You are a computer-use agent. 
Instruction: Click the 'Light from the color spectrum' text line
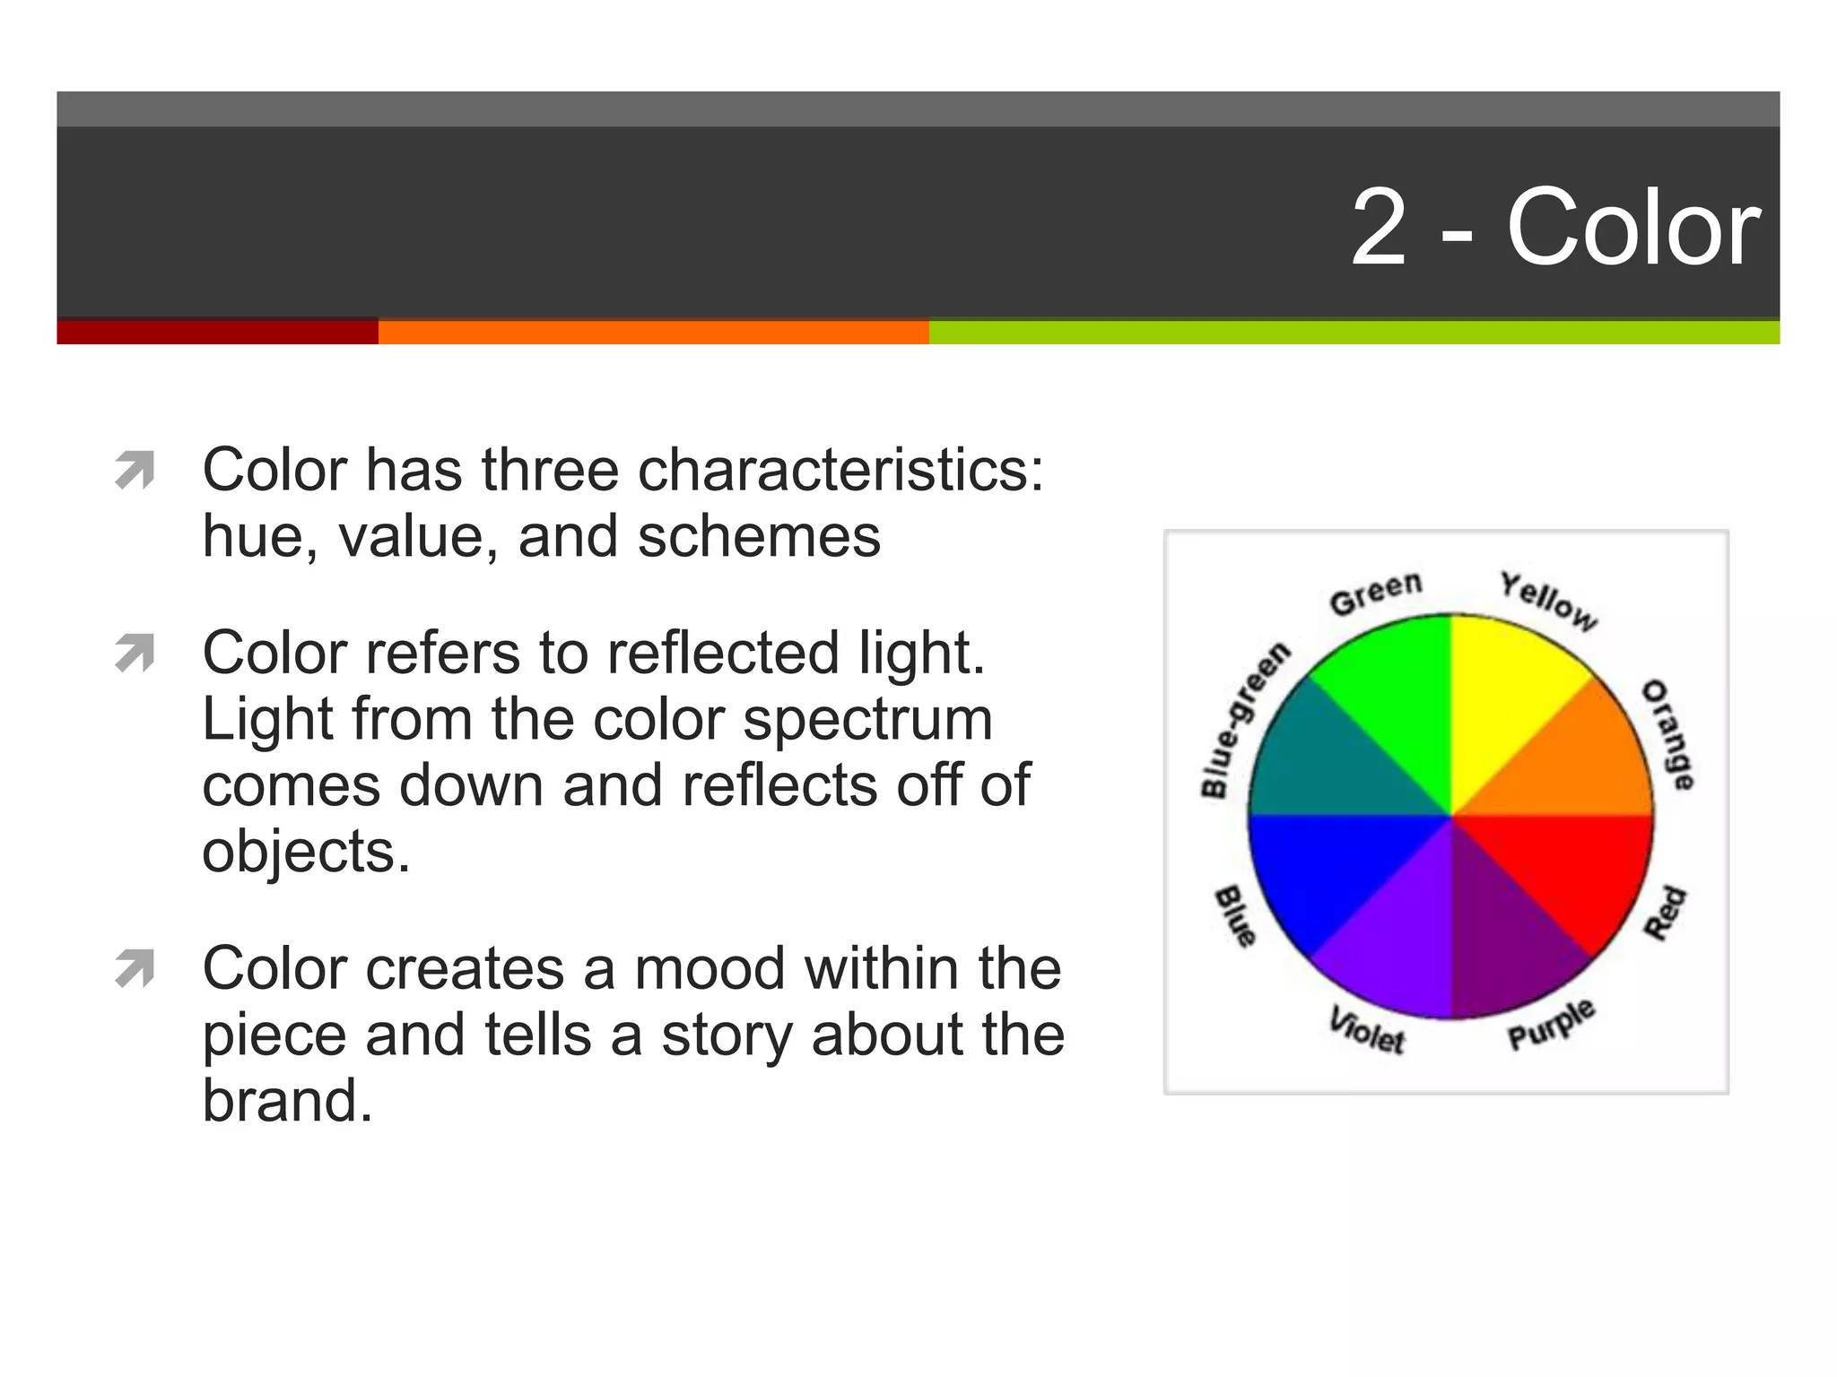click(597, 720)
